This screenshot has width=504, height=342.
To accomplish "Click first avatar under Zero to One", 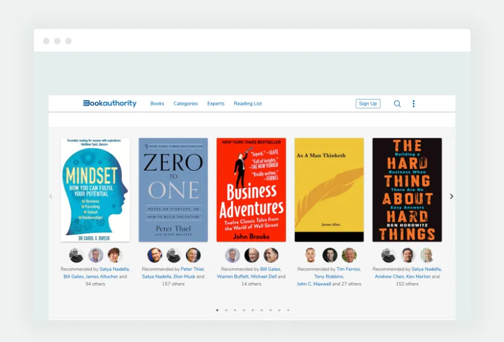I will 155,255.
